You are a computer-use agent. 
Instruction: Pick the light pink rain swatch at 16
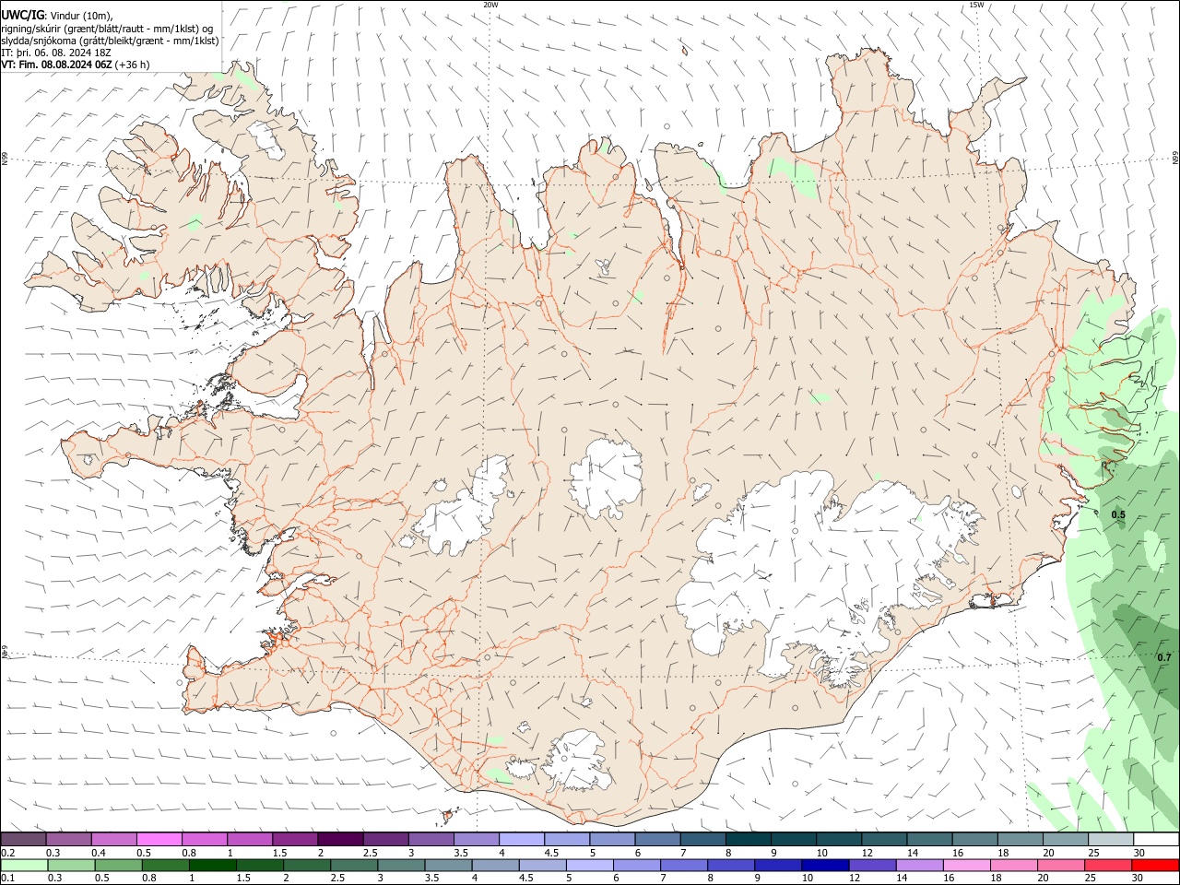[966, 866]
